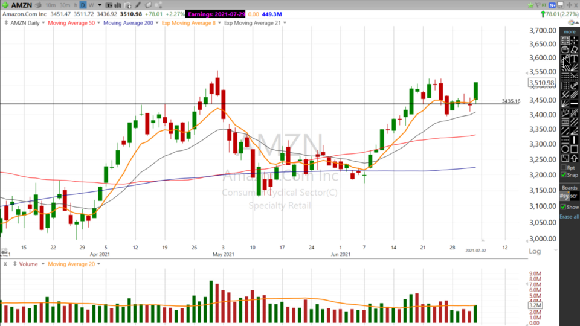Select the anchor tool in drawing palette

pyautogui.click(x=575, y=86)
